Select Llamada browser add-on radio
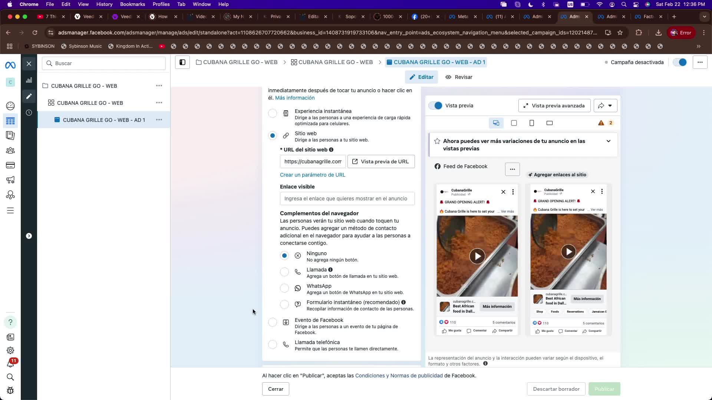The width and height of the screenshot is (712, 400). click(x=284, y=272)
